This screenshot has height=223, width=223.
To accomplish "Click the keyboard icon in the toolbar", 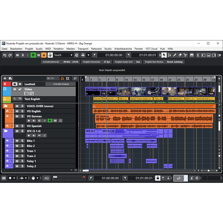I will [192, 55].
